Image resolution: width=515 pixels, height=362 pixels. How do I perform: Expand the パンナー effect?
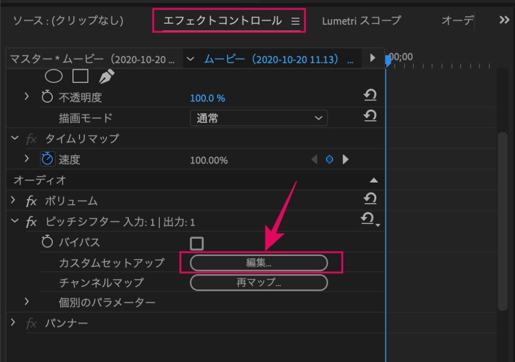pyautogui.click(x=13, y=322)
